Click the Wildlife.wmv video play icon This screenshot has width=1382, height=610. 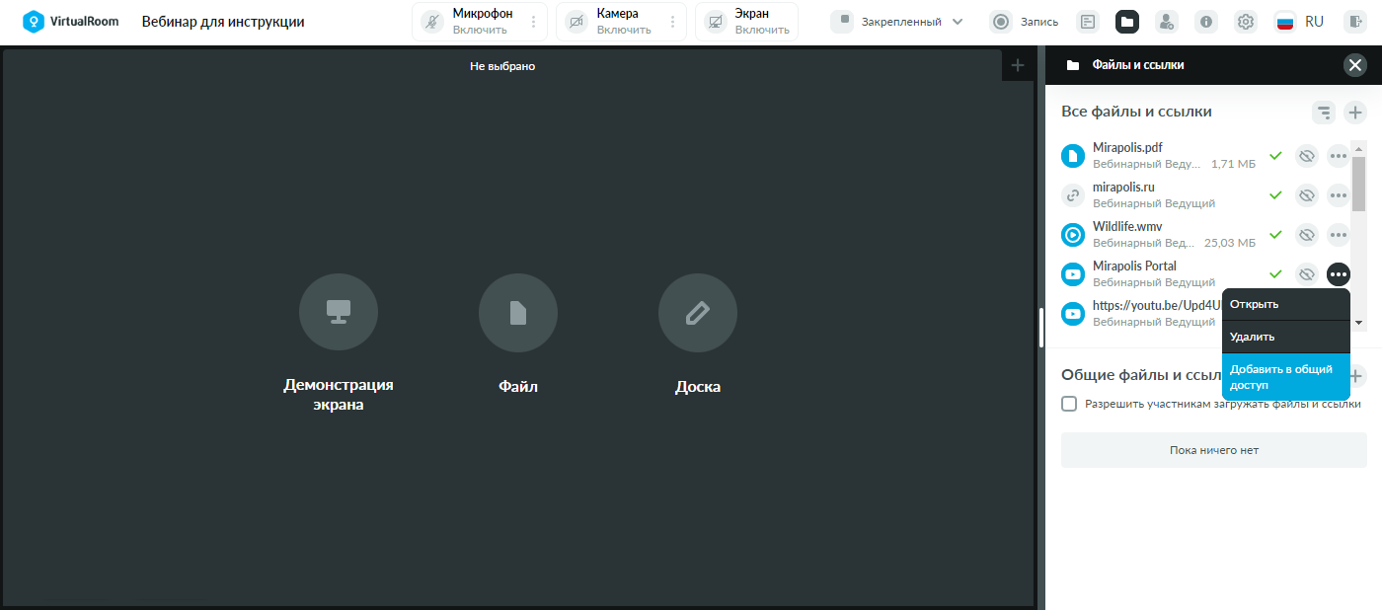click(x=1073, y=235)
